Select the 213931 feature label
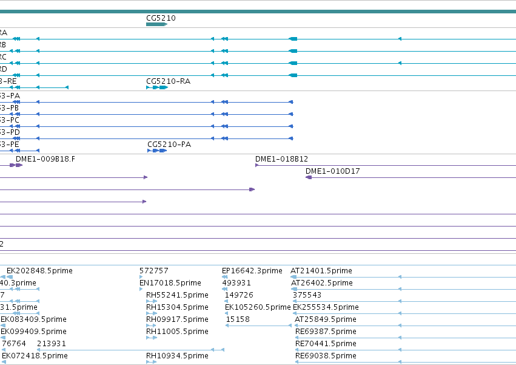Screen dimensions: 516x365 (52, 344)
